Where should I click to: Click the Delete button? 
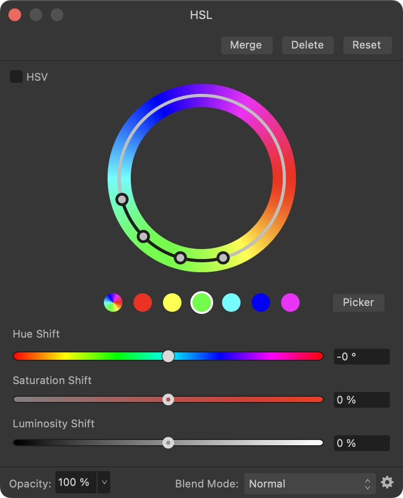308,45
